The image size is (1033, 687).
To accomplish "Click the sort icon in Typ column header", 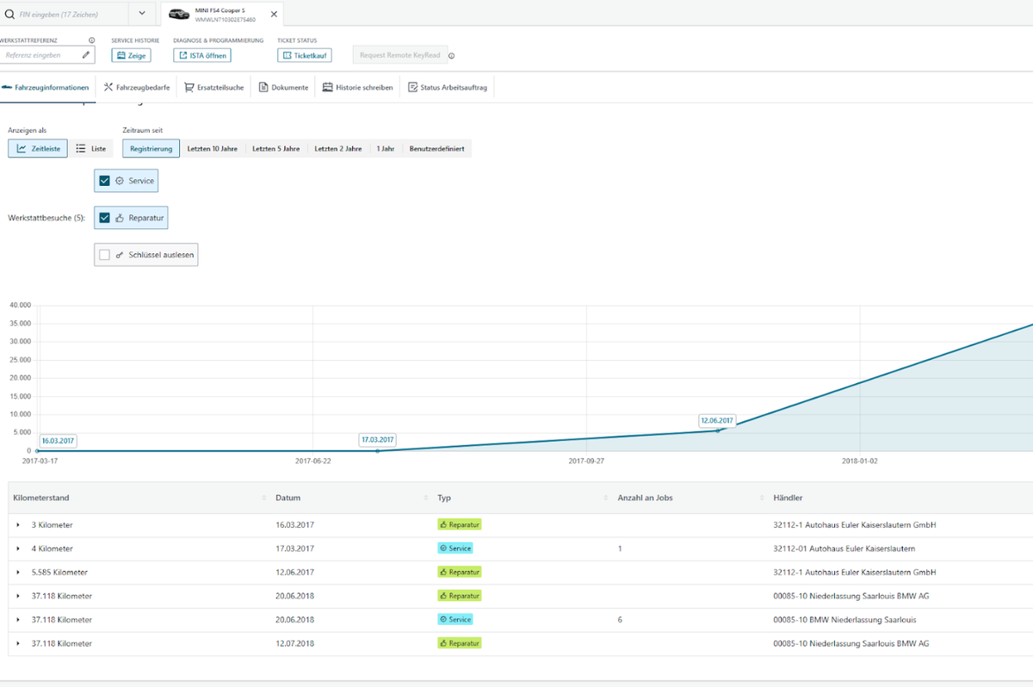I will (604, 498).
